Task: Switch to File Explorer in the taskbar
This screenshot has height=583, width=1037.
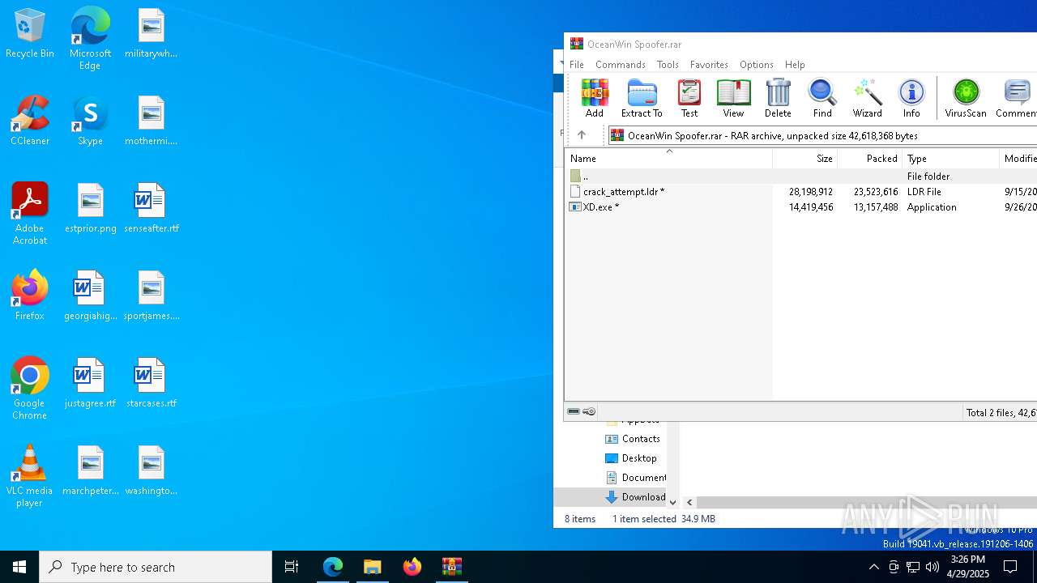Action: [x=373, y=567]
